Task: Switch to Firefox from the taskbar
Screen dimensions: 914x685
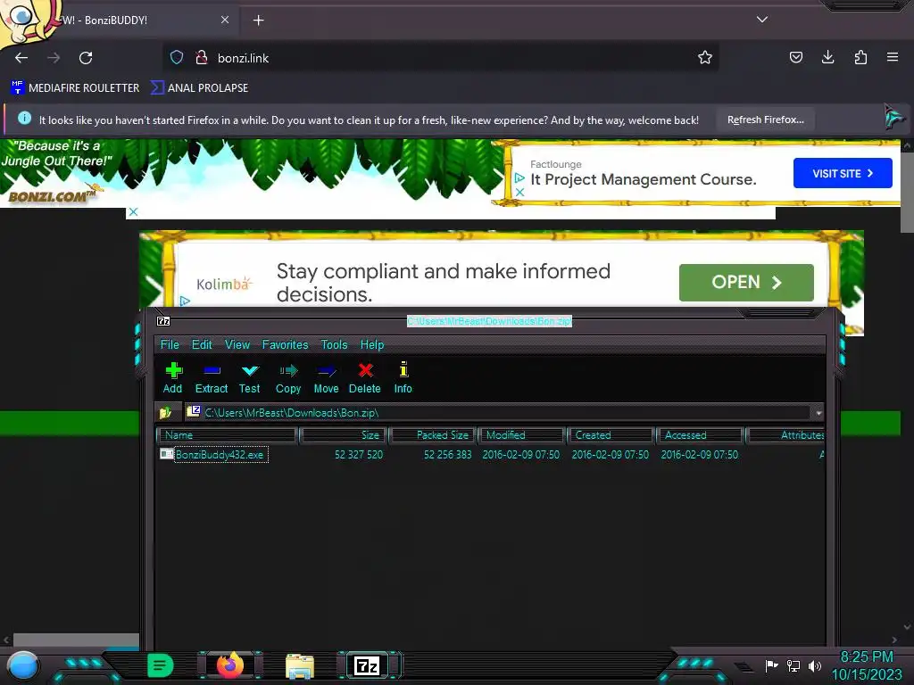Action: point(230,665)
